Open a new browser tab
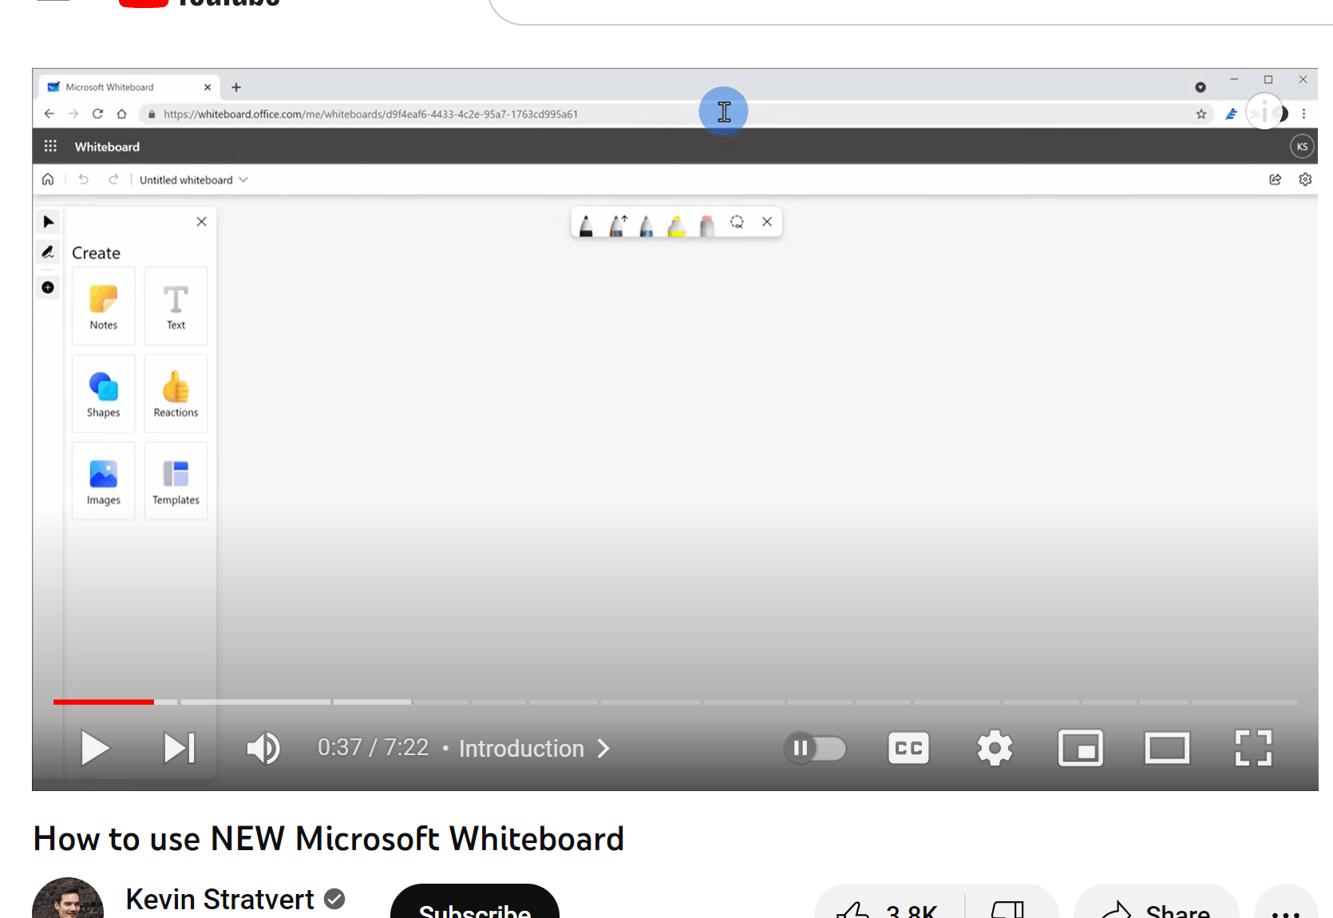The width and height of the screenshot is (1333, 918). pos(236,87)
